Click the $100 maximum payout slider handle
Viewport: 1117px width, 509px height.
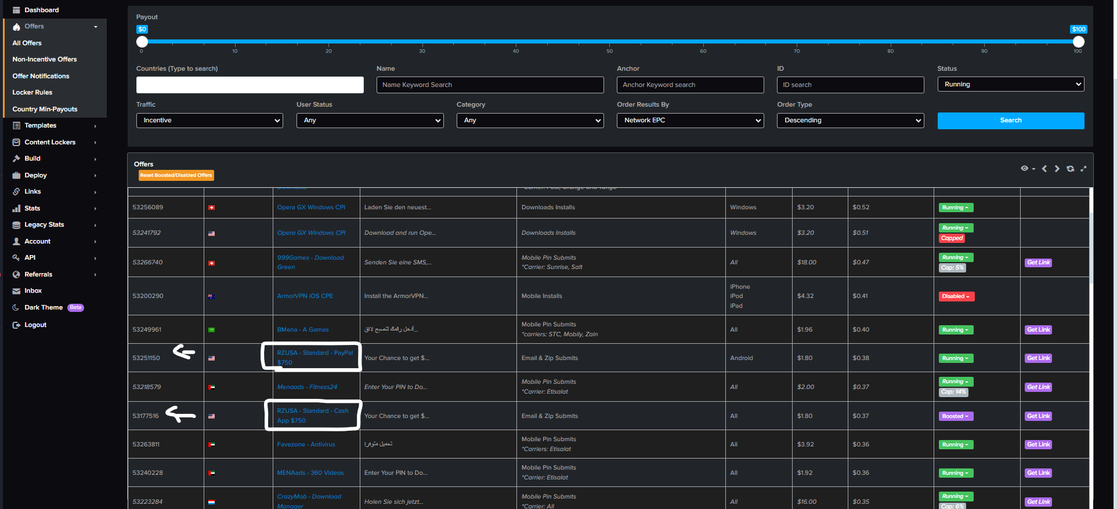click(x=1079, y=42)
